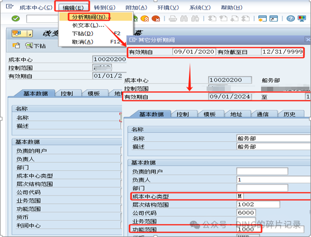Click the window menu icon beside 成本中心(C)
The width and height of the screenshot is (311, 237).
point(10,7)
